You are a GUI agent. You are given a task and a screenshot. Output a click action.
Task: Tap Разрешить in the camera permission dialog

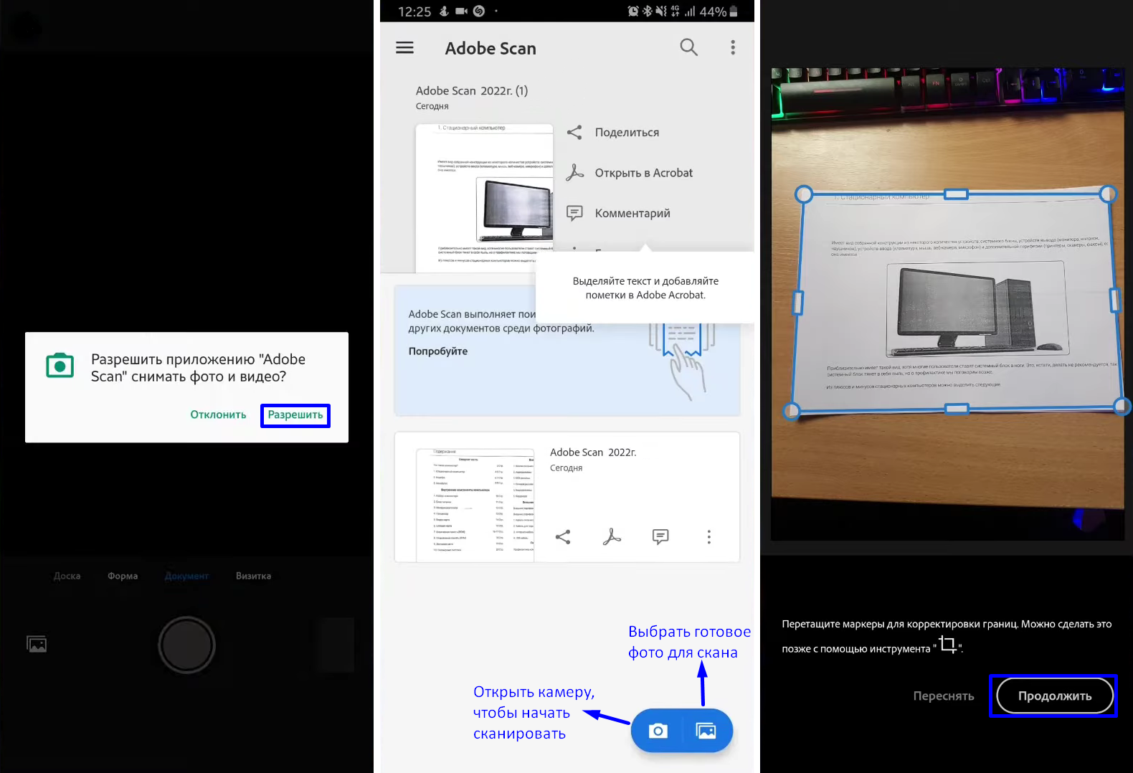[295, 415]
